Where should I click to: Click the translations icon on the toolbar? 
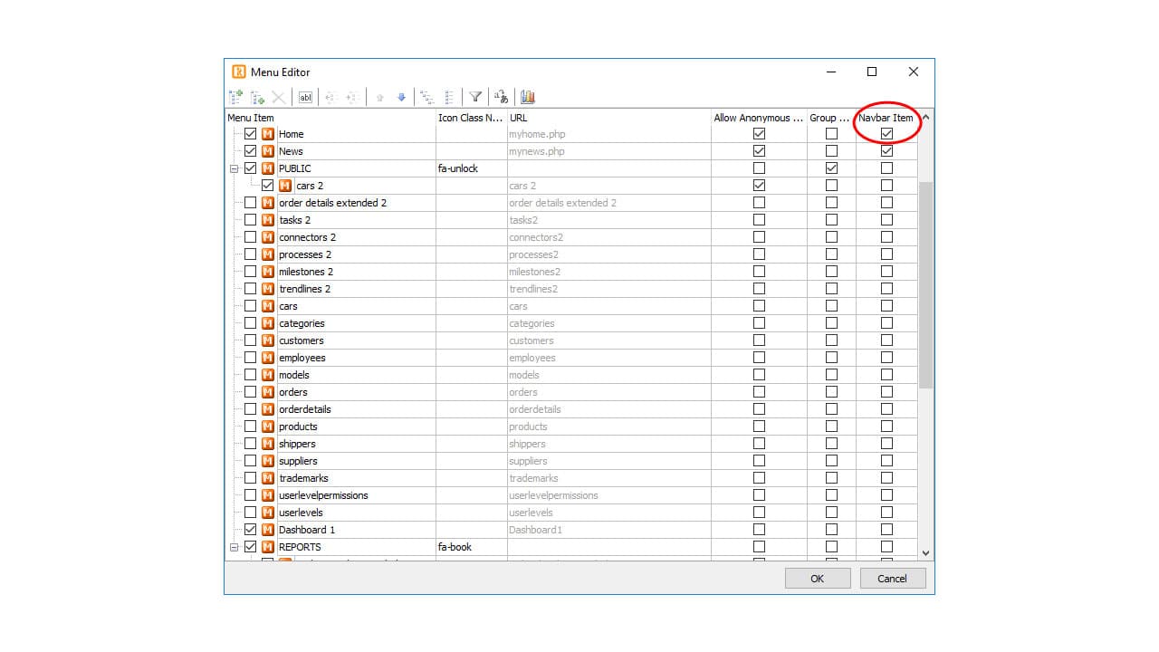pyautogui.click(x=501, y=97)
